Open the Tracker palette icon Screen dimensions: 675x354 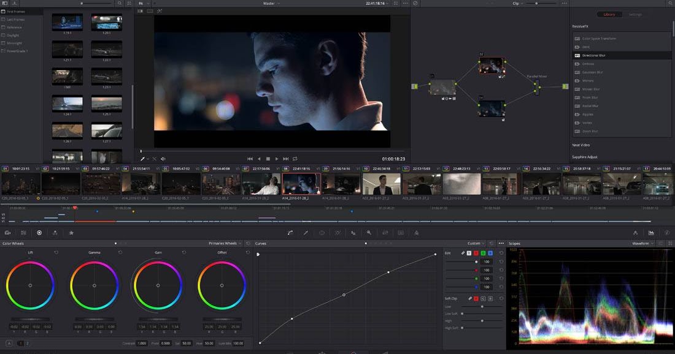tap(337, 232)
